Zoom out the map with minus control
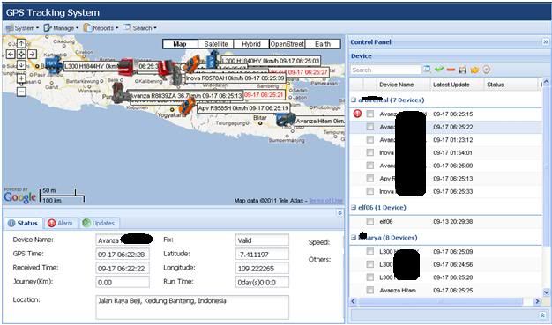The image size is (552, 325). coord(21,92)
